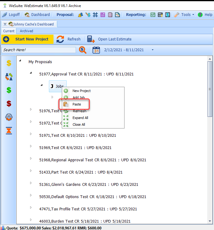Click the vertical scrollbar thumb
This screenshot has height=230, width=214.
click(x=210, y=89)
